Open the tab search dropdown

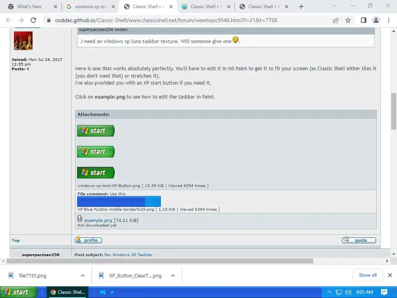[335, 5]
